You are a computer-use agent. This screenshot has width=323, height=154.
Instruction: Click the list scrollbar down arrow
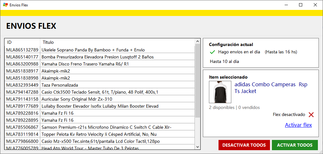[x=197, y=147]
